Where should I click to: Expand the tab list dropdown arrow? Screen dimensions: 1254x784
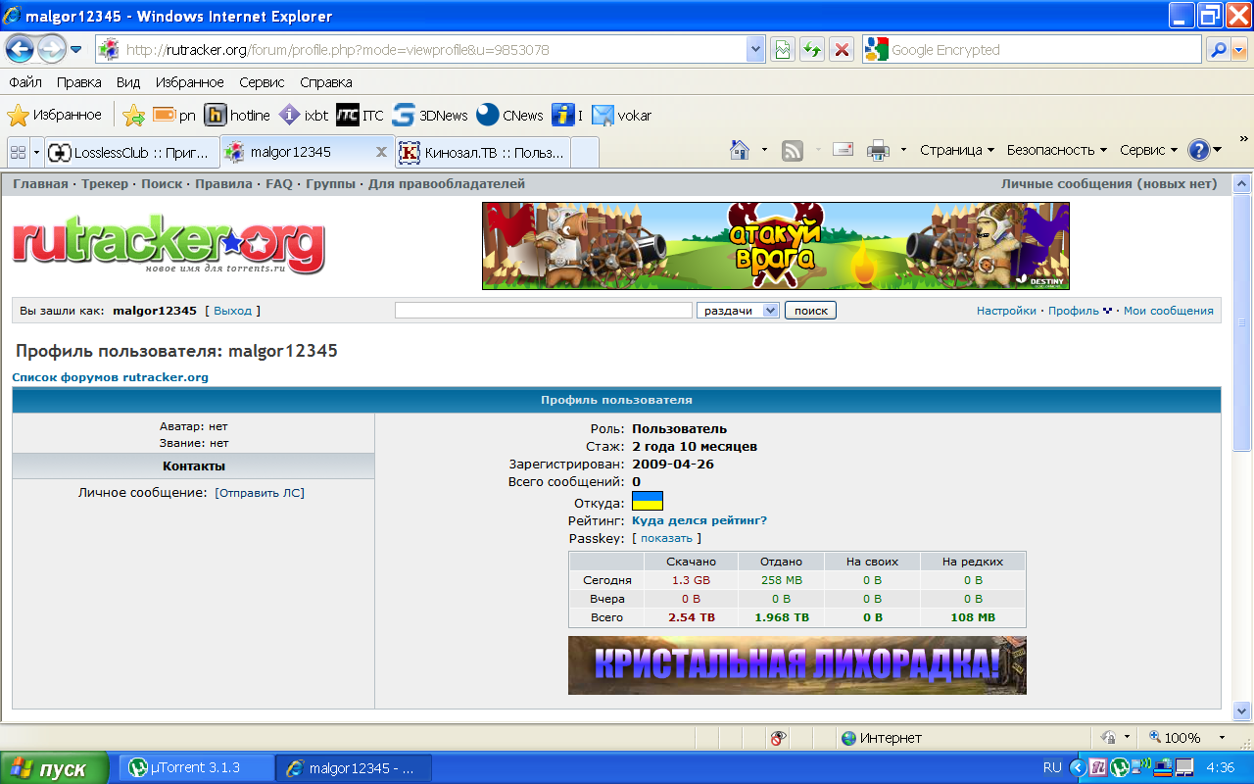coord(37,152)
